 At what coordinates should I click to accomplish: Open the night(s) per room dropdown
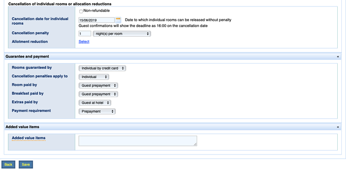tap(122, 34)
